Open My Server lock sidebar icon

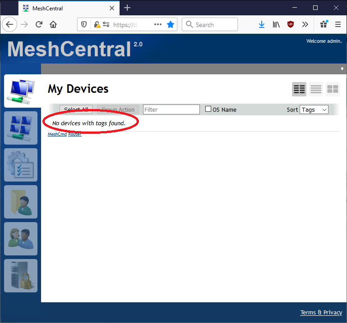[x=21, y=276]
